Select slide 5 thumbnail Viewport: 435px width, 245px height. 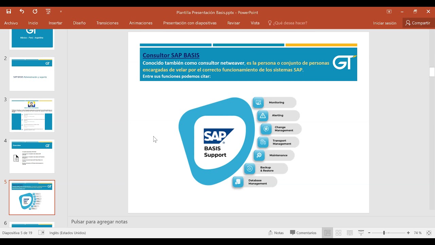point(32,198)
